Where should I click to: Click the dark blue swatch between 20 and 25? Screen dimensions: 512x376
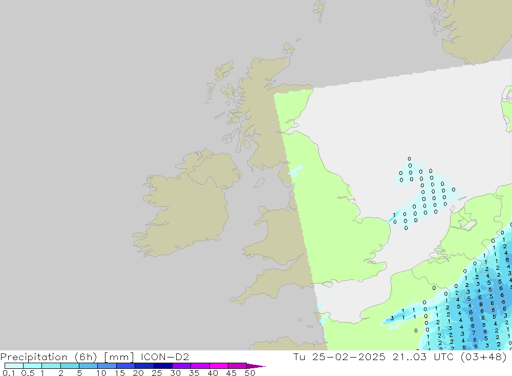click(x=144, y=366)
